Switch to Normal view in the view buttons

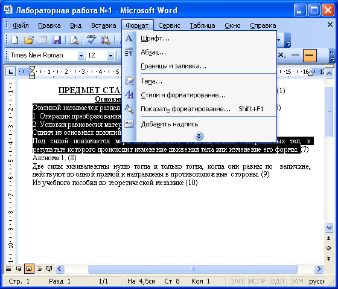(8, 269)
